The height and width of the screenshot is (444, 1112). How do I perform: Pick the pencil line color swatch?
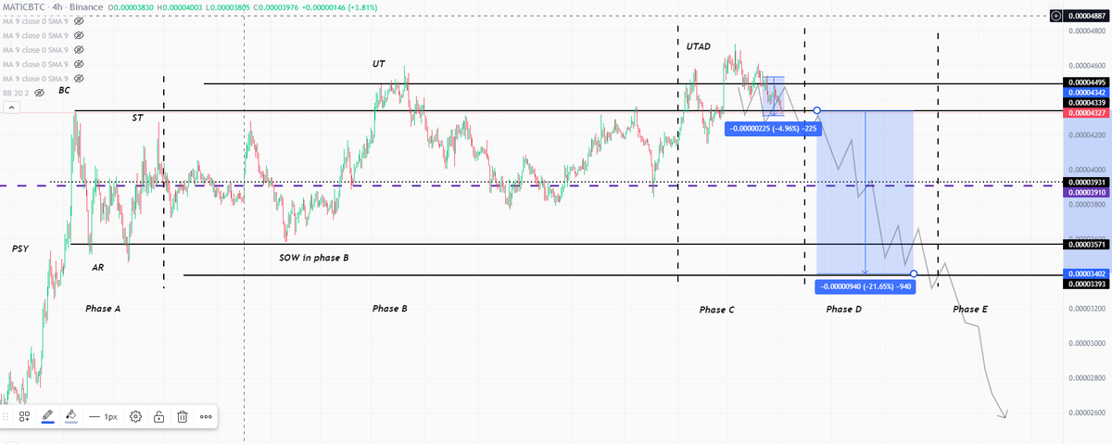coord(47,416)
